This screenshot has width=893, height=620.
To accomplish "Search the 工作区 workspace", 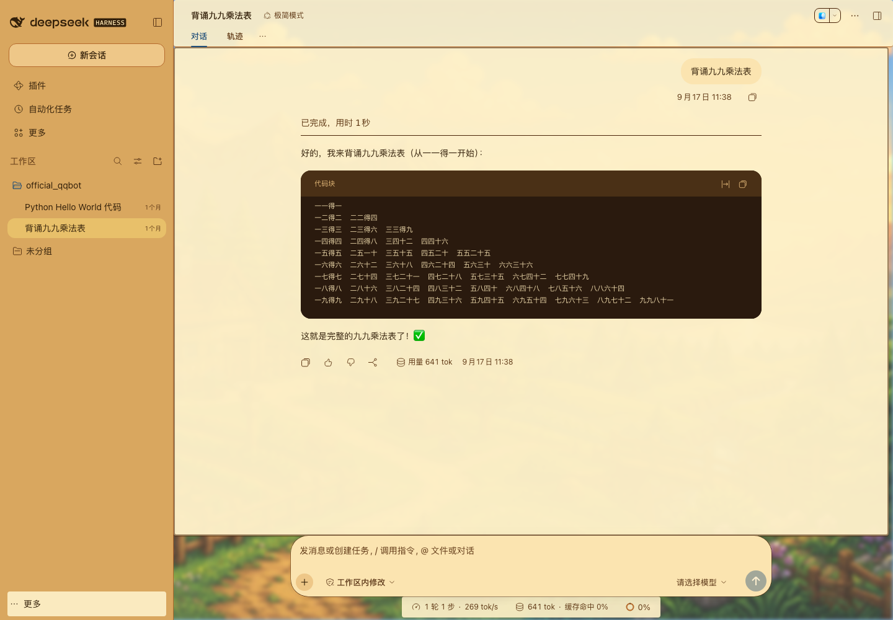I will pyautogui.click(x=118, y=161).
